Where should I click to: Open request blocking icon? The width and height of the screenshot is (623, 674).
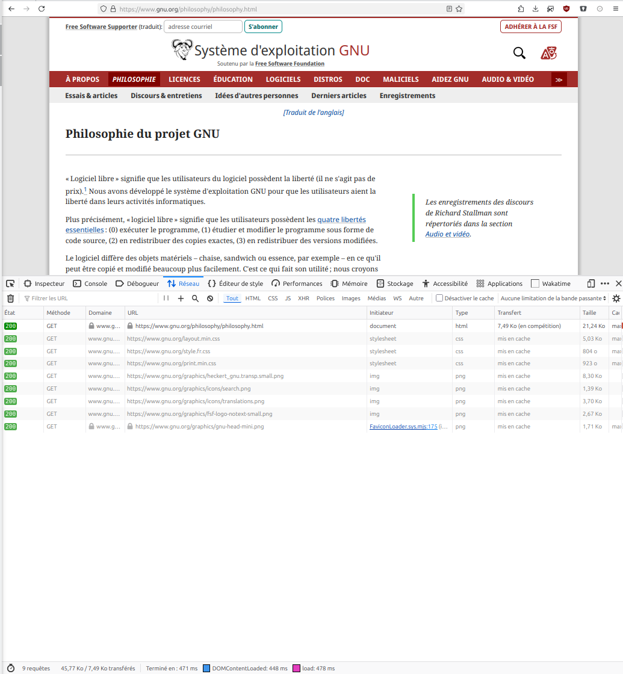click(x=210, y=298)
